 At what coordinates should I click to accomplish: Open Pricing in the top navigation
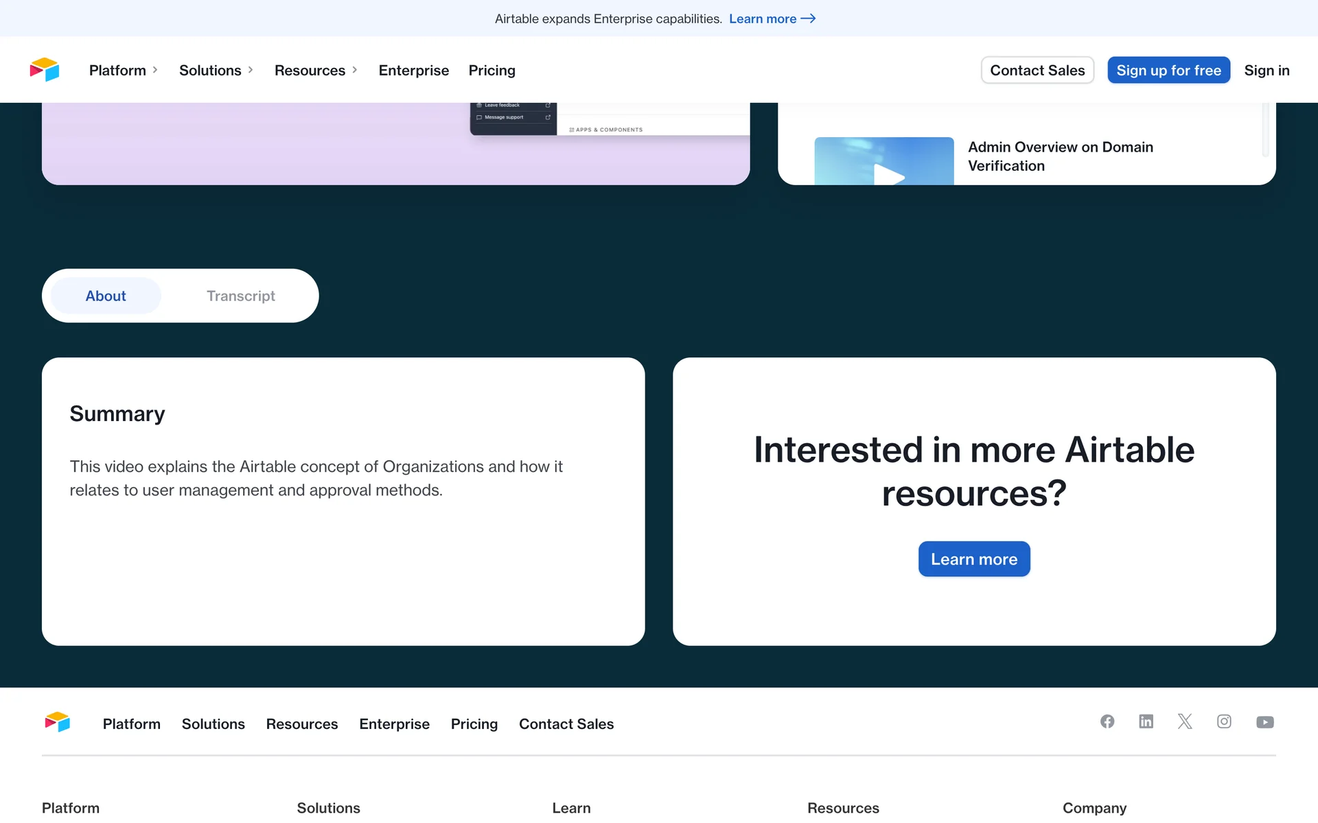coord(492,70)
